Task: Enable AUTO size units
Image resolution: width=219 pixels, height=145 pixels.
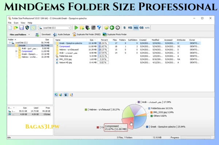Action: point(147,28)
